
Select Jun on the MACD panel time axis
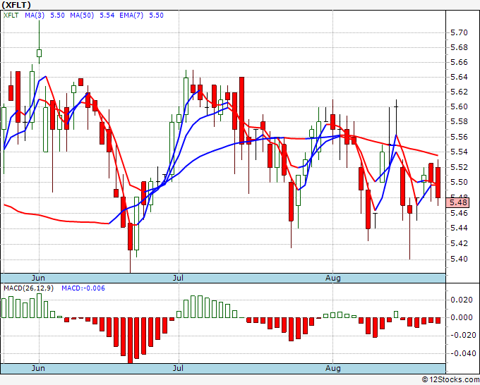click(x=38, y=368)
